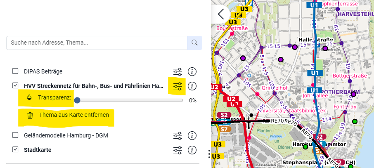The height and width of the screenshot is (168, 374).
Task: Click the trash icon to remove theme
Action: [30, 116]
